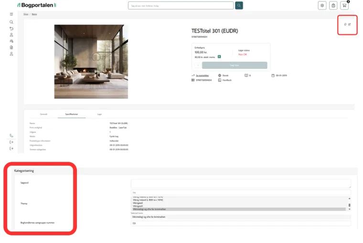Click the green badge next to ekskl. moms
This screenshot has width=363, height=243.
click(x=219, y=57)
